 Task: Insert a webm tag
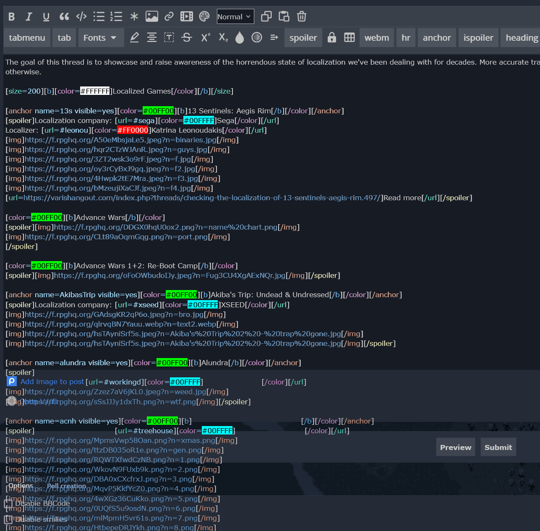click(x=377, y=38)
